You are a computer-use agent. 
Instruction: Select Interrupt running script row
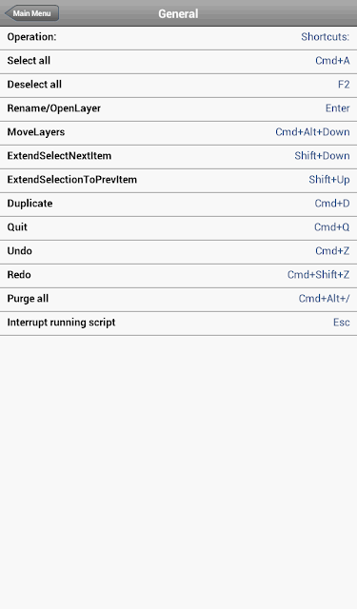pos(178,324)
